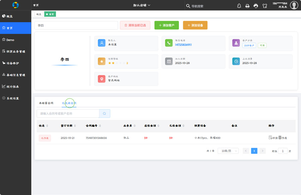Set credit rating to the fourth star

[x=120, y=63]
